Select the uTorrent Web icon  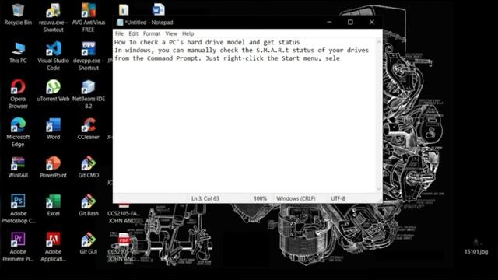pyautogui.click(x=53, y=91)
